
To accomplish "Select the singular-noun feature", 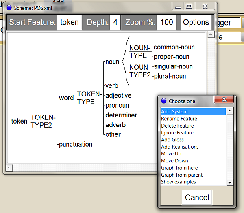I will 173,66.
